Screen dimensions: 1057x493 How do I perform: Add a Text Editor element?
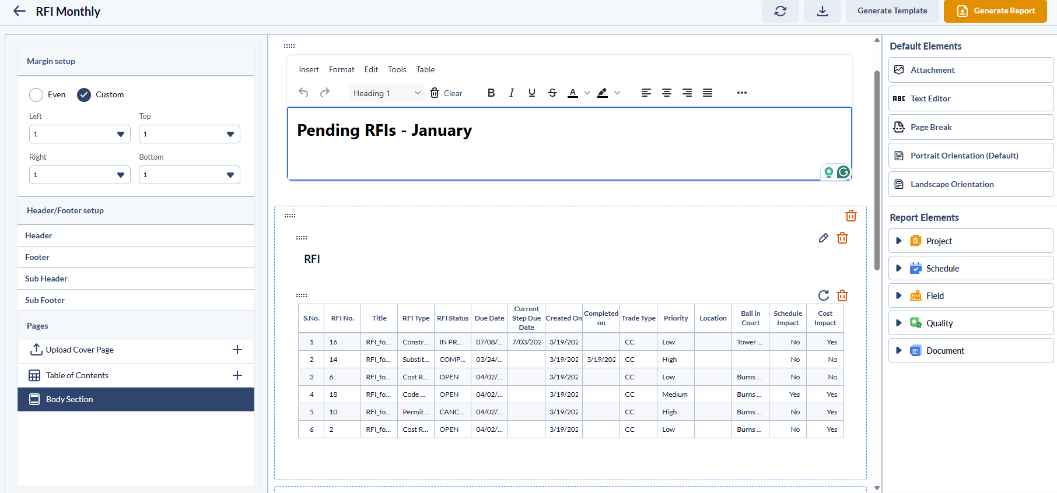pos(971,98)
